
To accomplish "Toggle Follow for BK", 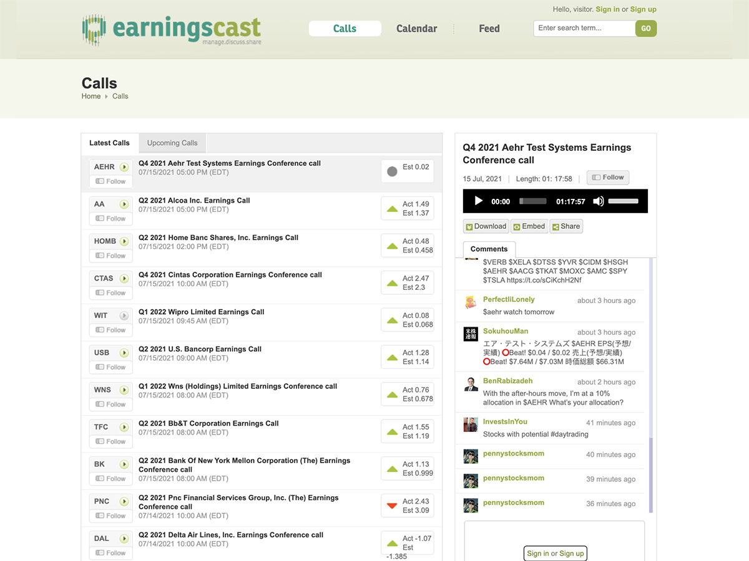I will point(110,479).
